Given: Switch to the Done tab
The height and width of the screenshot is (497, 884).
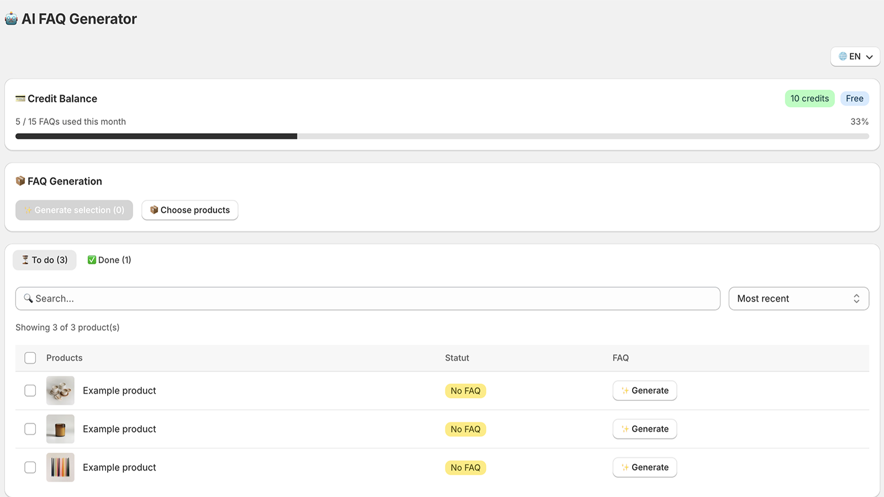Looking at the screenshot, I should point(109,260).
